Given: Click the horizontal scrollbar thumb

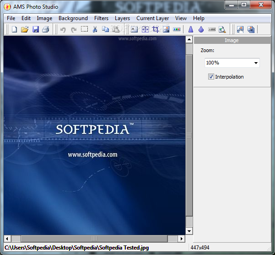Looking at the screenshot, I should 94,239.
